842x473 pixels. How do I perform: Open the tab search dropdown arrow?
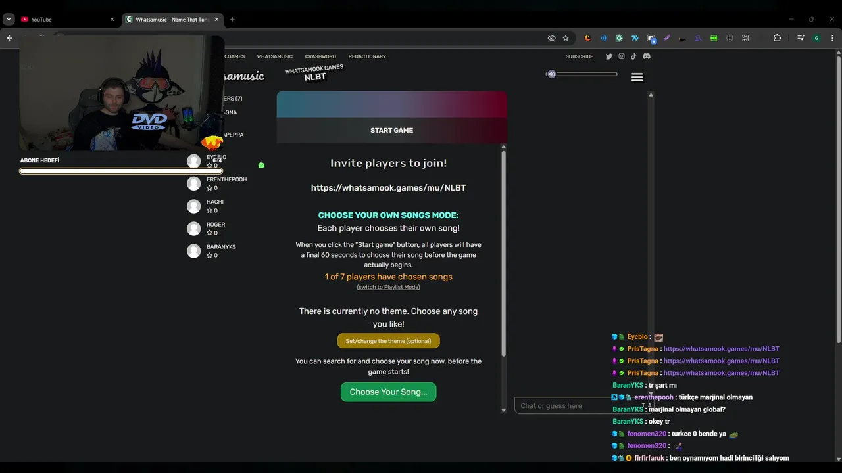[x=9, y=20]
